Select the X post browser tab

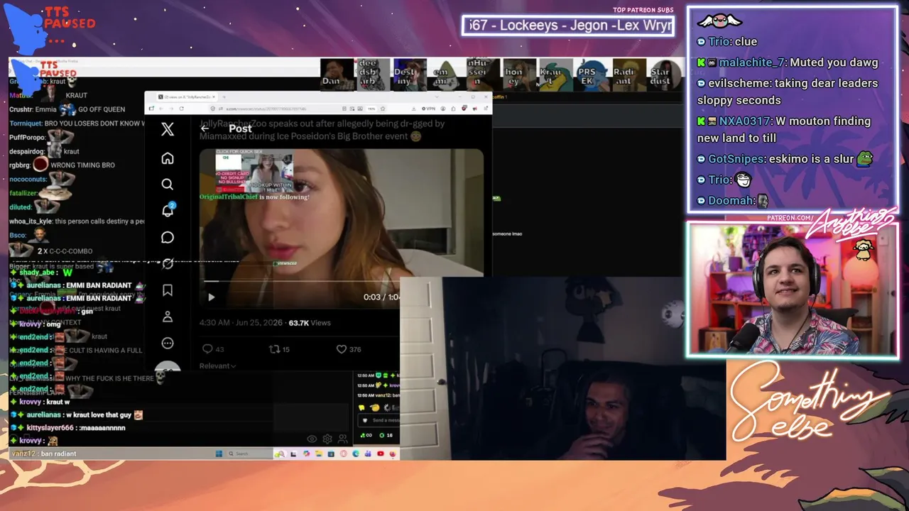pyautogui.click(x=187, y=97)
